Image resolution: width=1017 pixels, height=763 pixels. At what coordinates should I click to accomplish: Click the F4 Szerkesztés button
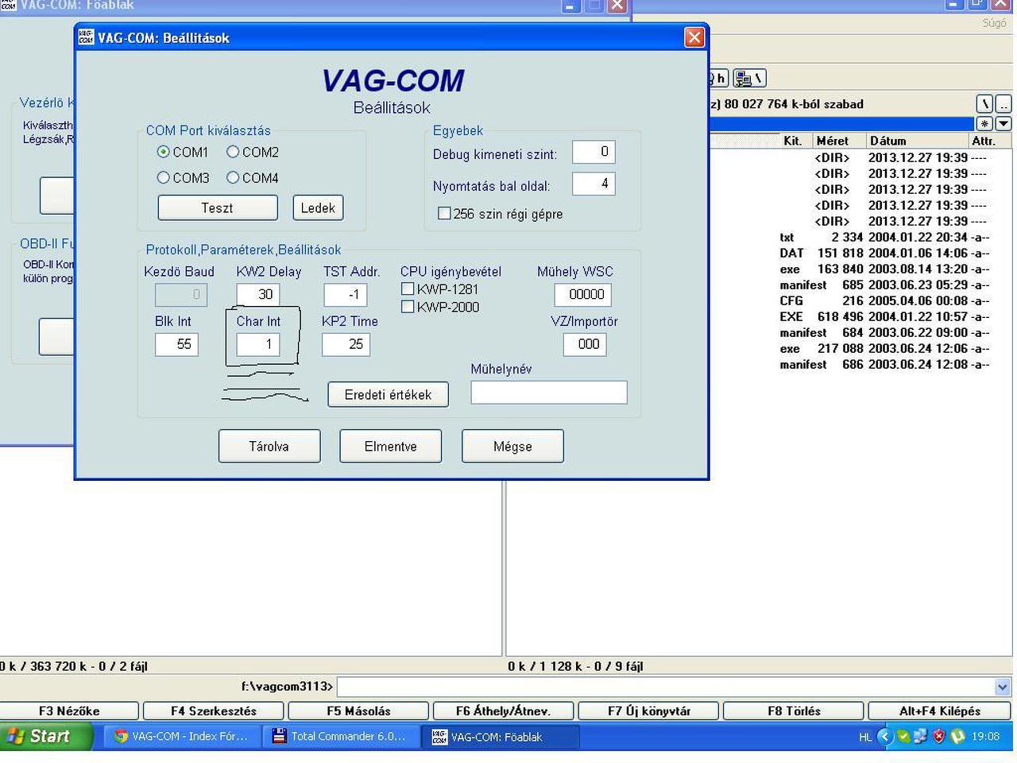214,711
